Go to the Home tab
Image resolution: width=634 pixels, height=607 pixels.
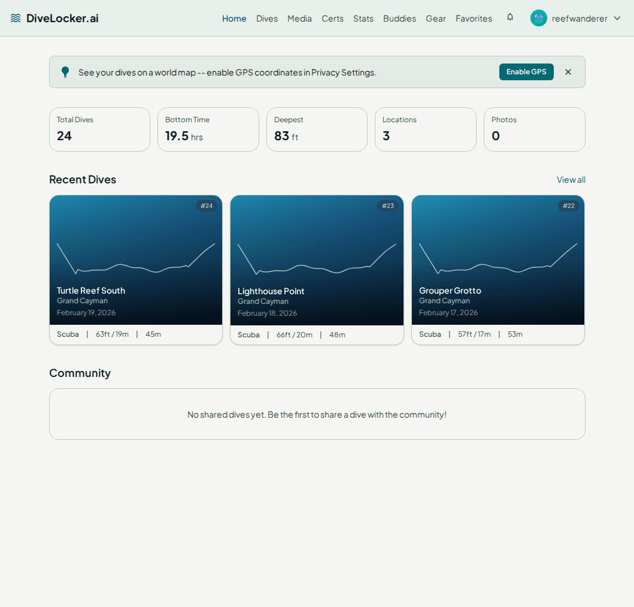(x=234, y=19)
